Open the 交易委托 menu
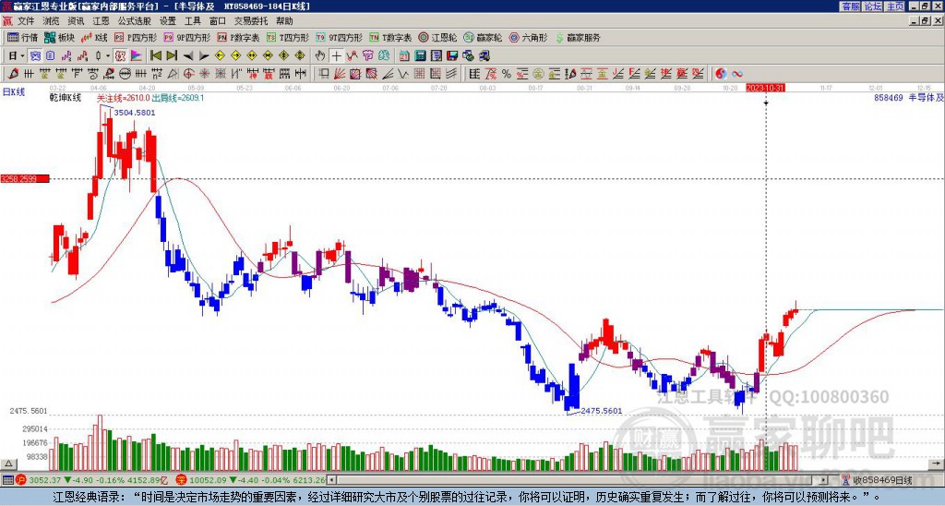 [x=251, y=21]
